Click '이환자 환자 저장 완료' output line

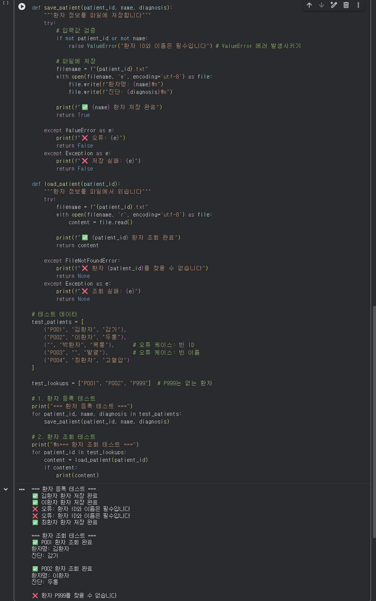point(65,502)
